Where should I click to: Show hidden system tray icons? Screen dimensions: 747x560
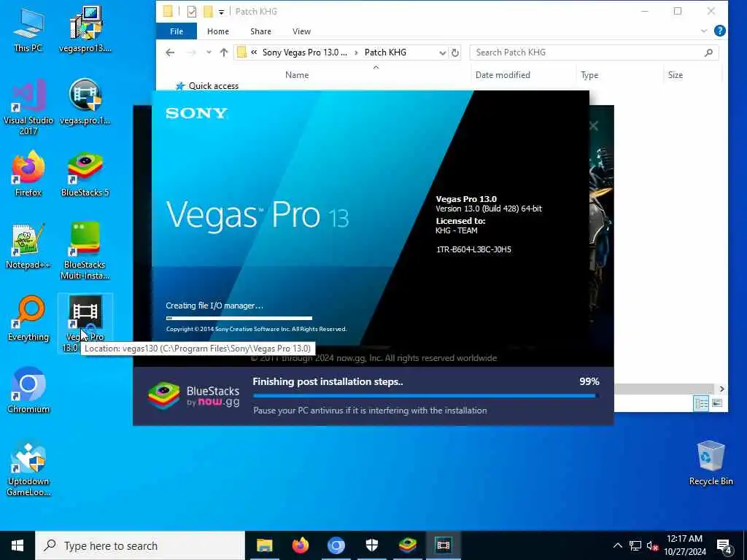617,545
